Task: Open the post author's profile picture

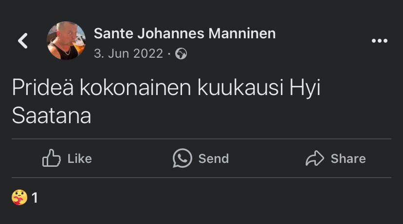Action: point(66,41)
